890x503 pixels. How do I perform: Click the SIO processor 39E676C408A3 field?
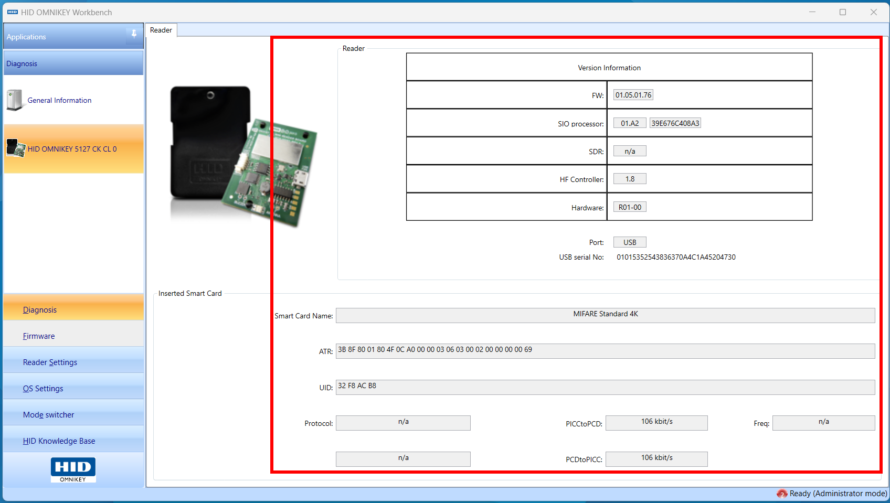[675, 123]
